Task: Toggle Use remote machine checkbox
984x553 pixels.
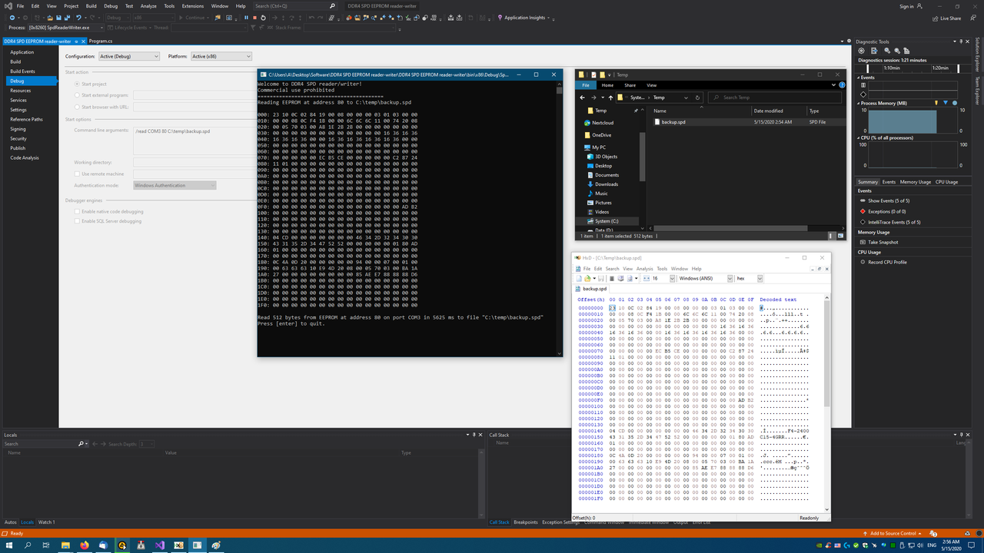Action: point(77,174)
